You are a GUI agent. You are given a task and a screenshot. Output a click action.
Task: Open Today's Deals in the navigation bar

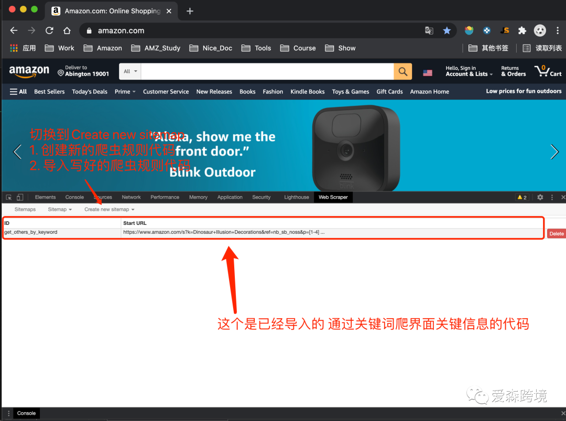(x=89, y=91)
